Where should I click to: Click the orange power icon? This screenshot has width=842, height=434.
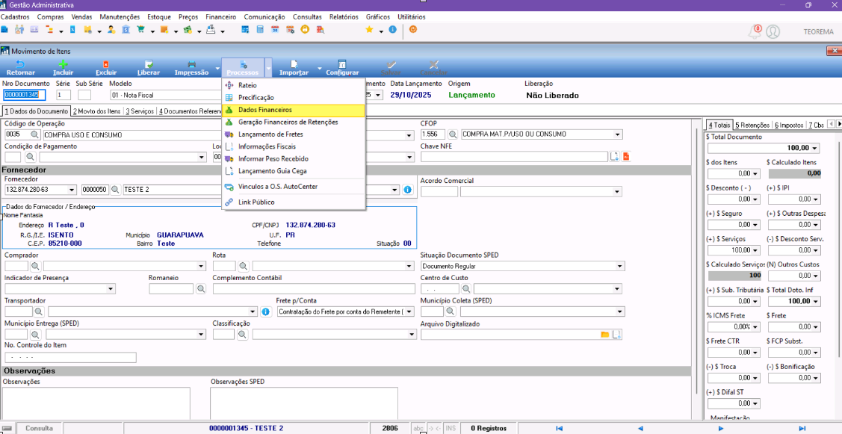click(x=413, y=30)
